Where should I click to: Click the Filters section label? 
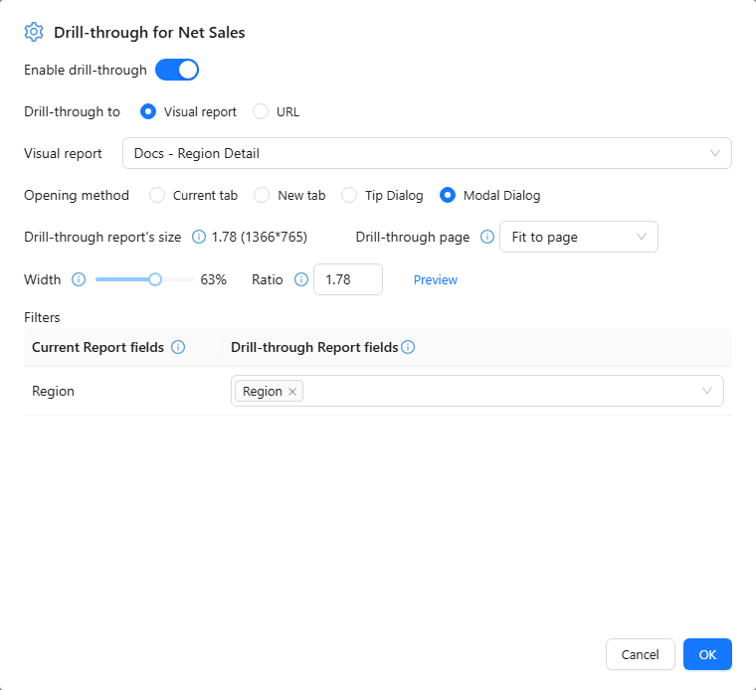coord(42,317)
